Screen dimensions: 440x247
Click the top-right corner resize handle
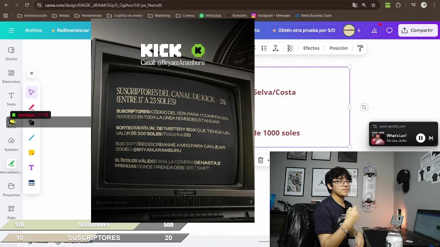coord(350,67)
